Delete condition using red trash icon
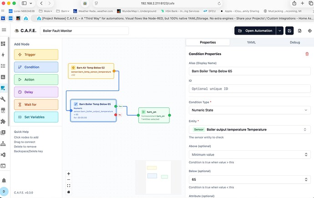 307,54
